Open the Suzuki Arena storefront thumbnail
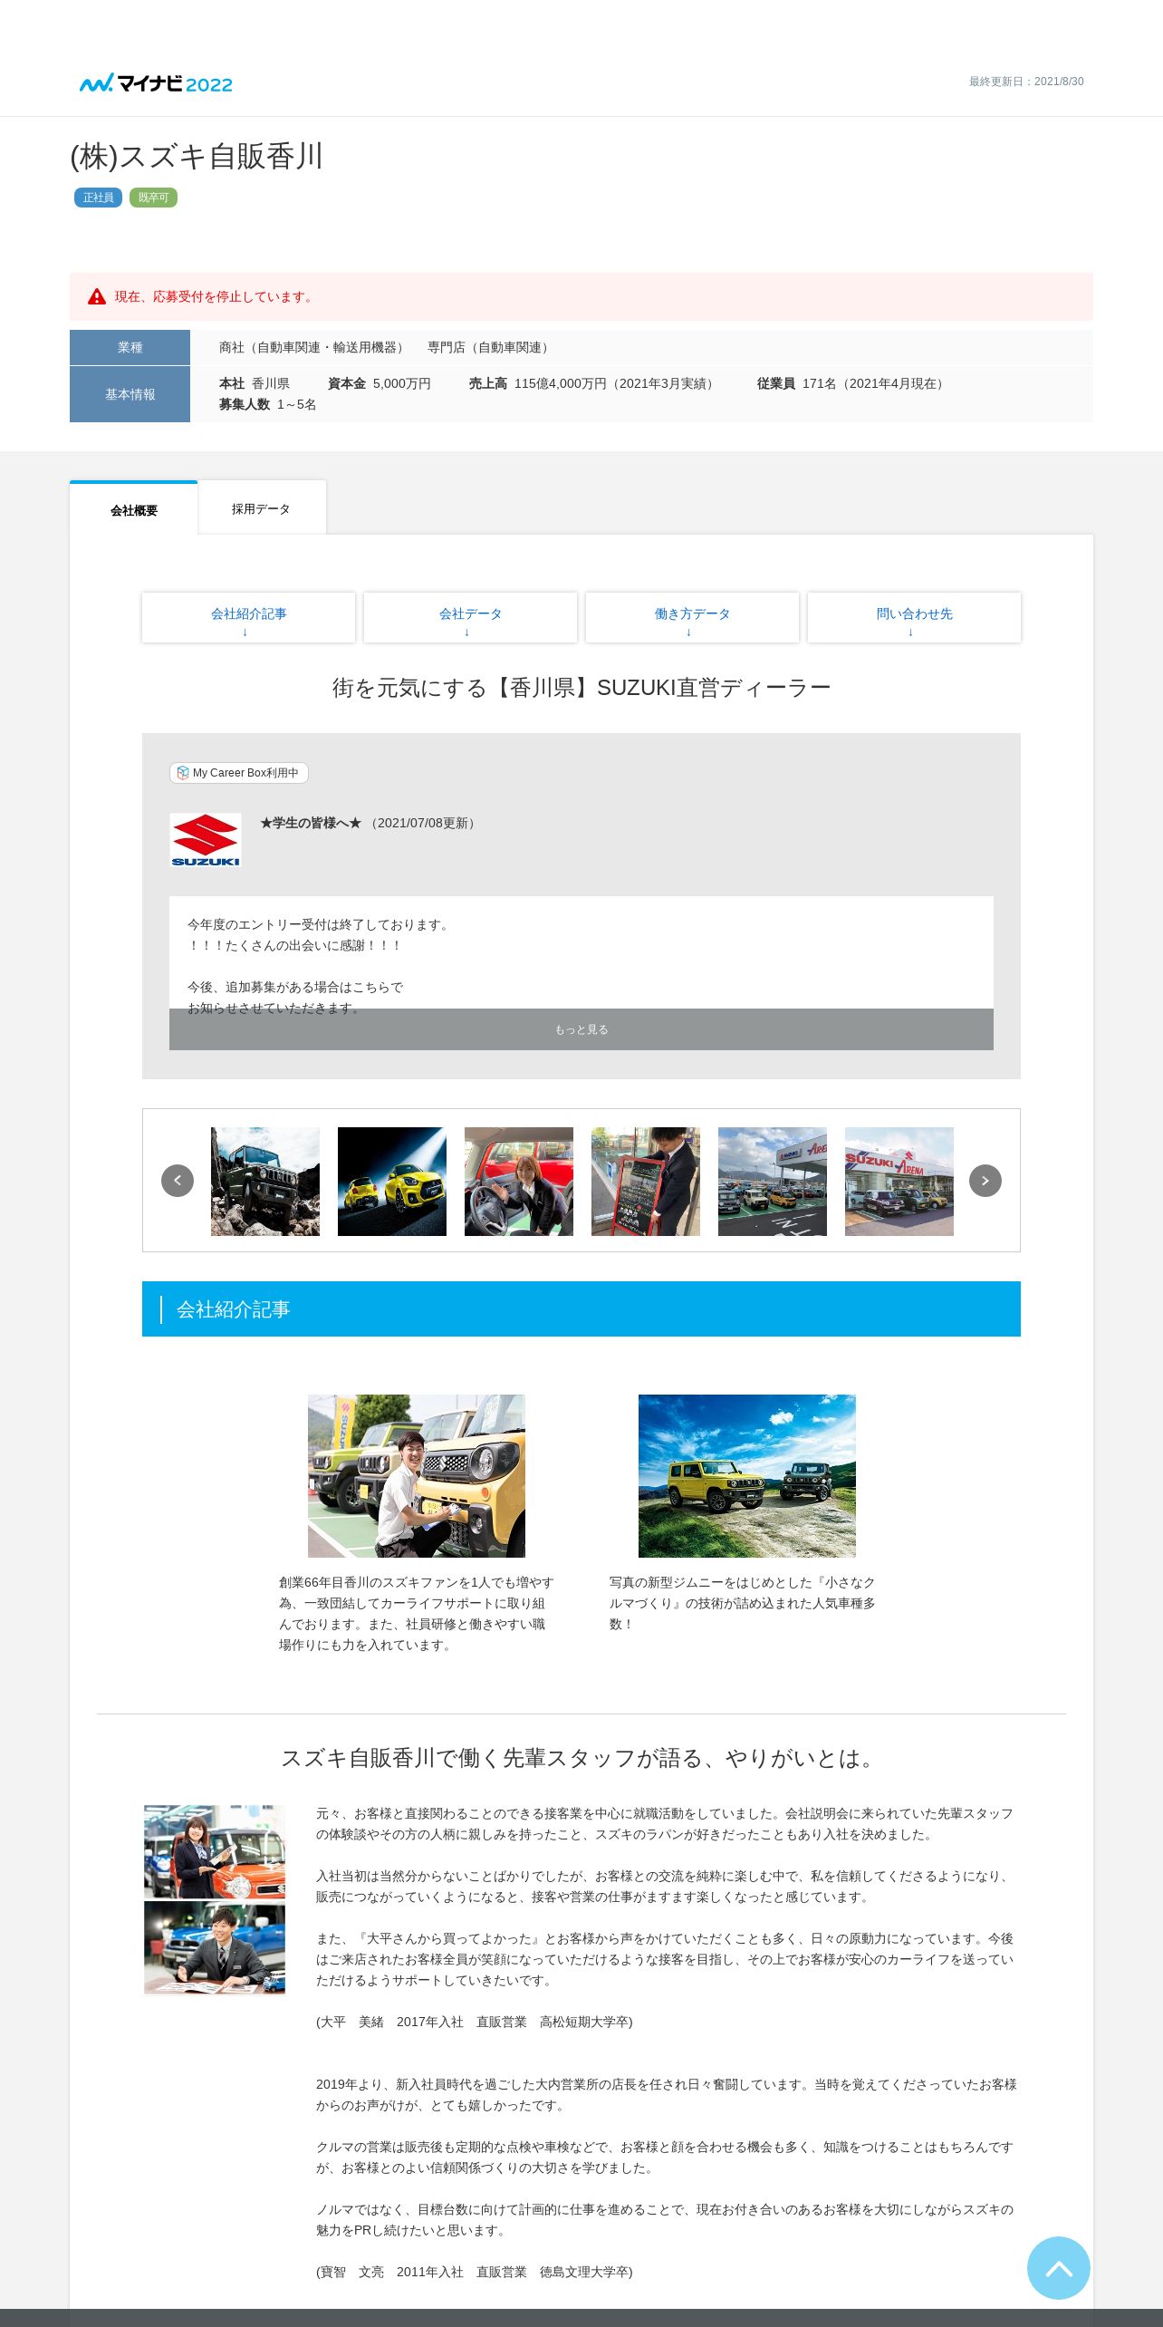 pyautogui.click(x=899, y=1182)
